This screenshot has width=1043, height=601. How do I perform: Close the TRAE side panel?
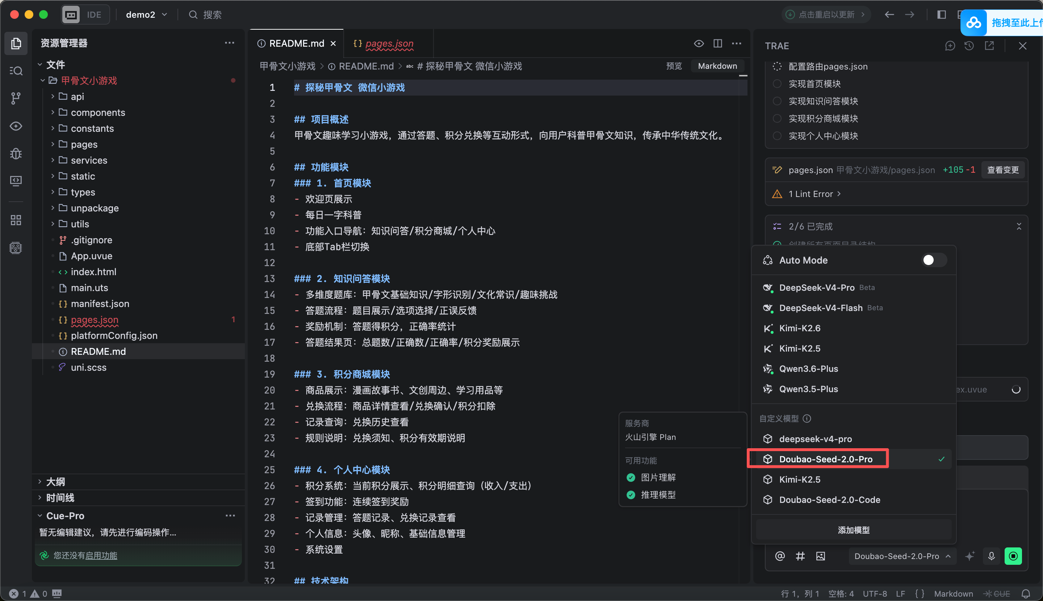(x=1022, y=46)
